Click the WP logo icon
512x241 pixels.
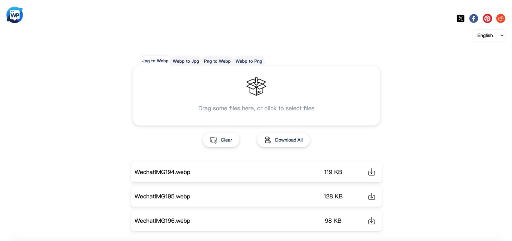(x=15, y=15)
